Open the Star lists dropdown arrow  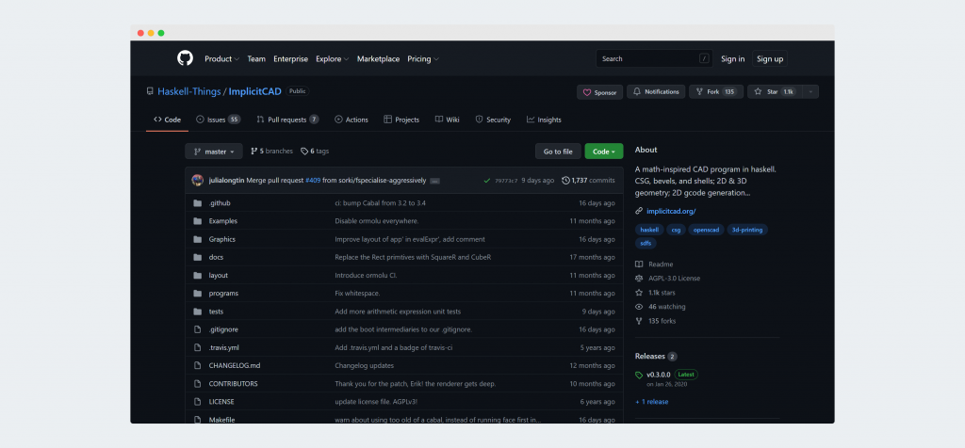pos(810,92)
